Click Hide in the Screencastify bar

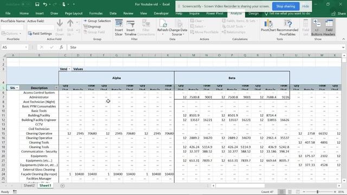[x=305, y=6]
